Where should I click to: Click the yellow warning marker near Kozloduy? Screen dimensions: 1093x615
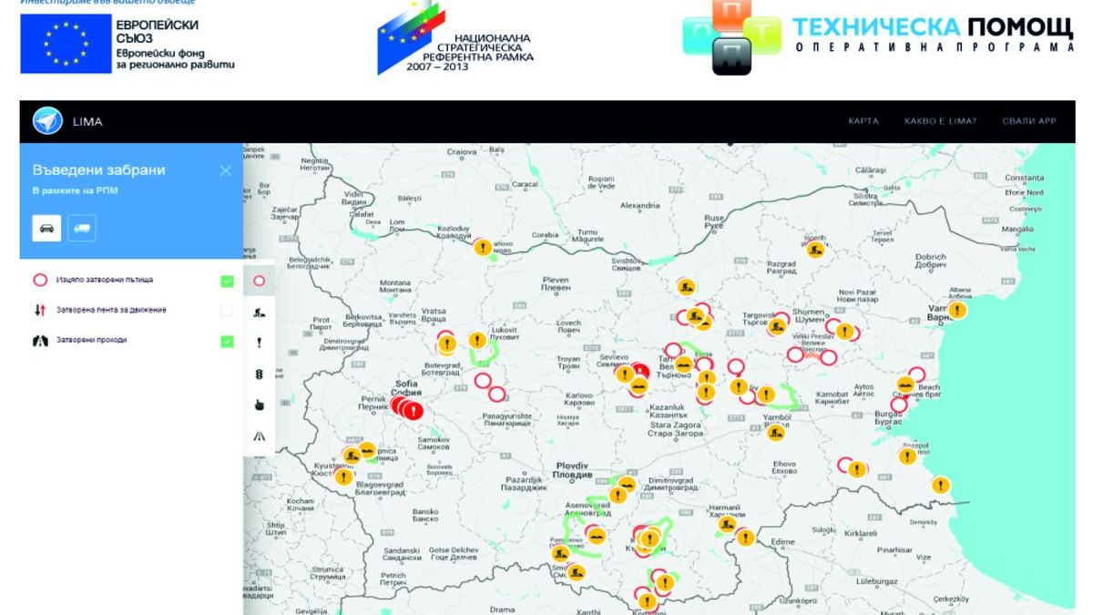(483, 247)
